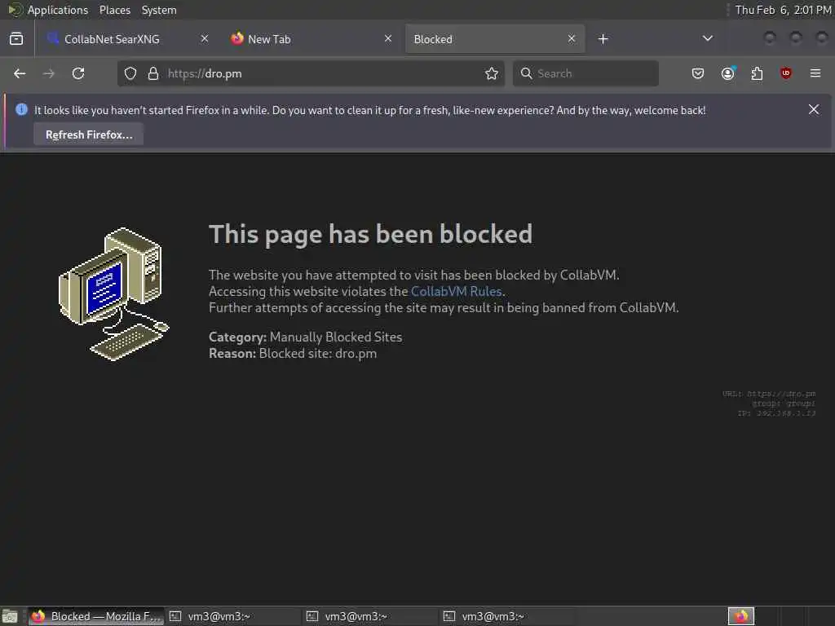Viewport: 835px width, 626px height.
Task: Select the Blocked tab
Action: tap(495, 39)
